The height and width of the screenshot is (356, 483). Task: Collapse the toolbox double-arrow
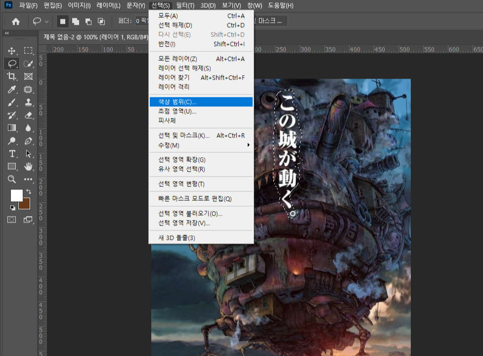7,33
